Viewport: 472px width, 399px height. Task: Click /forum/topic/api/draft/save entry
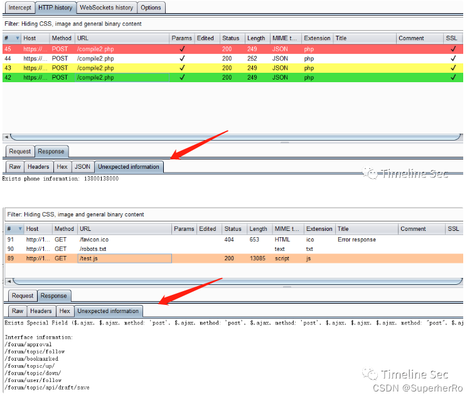pyautogui.click(x=47, y=388)
